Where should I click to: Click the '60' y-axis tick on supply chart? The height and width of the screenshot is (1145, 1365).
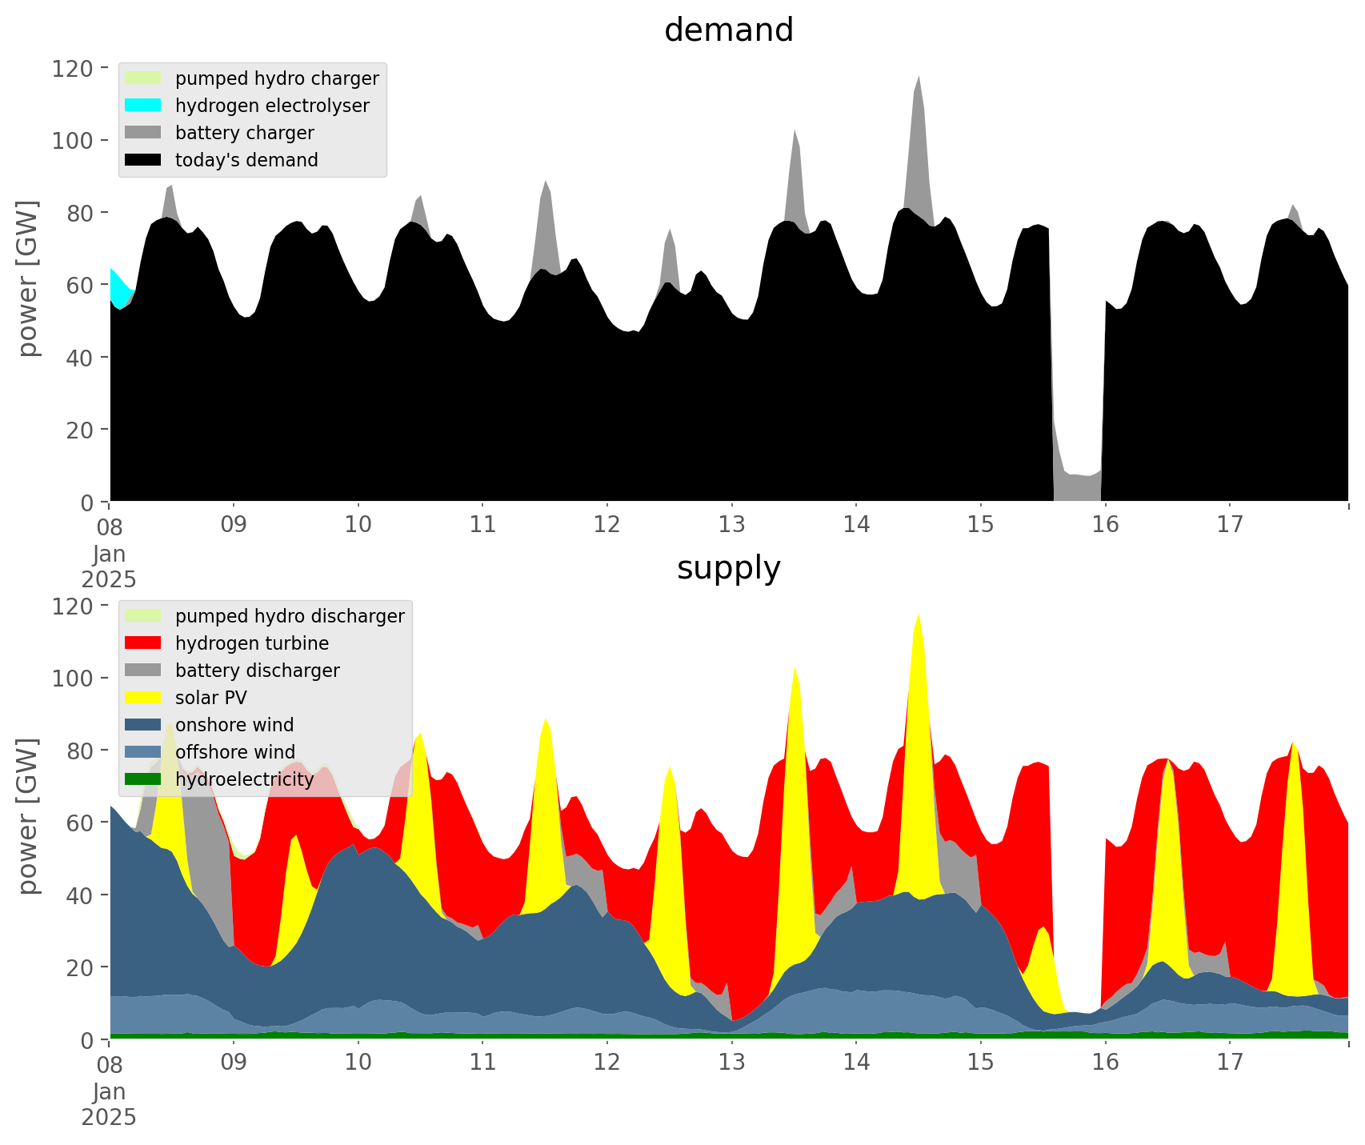coord(80,823)
